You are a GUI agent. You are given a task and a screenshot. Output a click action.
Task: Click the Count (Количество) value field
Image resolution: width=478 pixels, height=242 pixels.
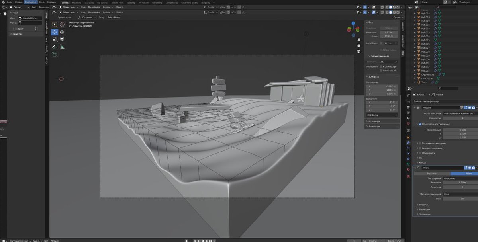click(460, 118)
